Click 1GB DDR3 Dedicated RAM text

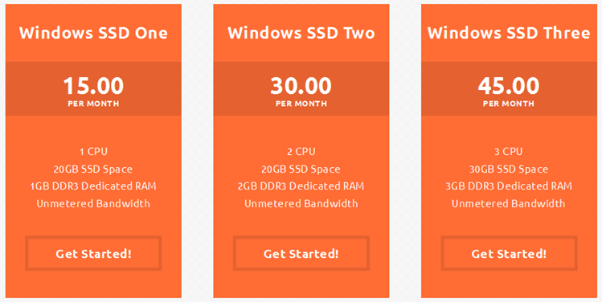click(93, 186)
